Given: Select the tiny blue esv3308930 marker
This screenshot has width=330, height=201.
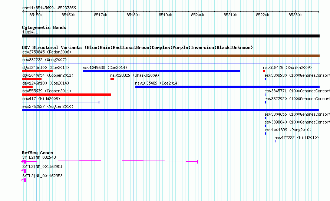Looking at the screenshot, I should click(265, 79).
